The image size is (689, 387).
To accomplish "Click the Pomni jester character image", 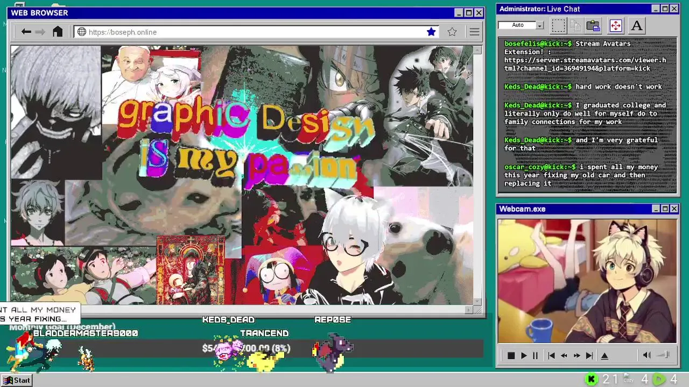I will (x=278, y=276).
